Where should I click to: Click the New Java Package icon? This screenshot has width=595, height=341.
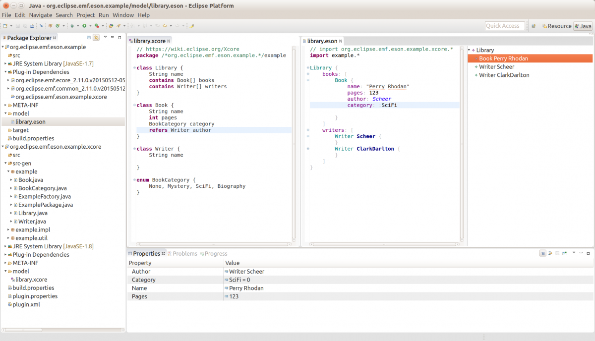[51, 26]
